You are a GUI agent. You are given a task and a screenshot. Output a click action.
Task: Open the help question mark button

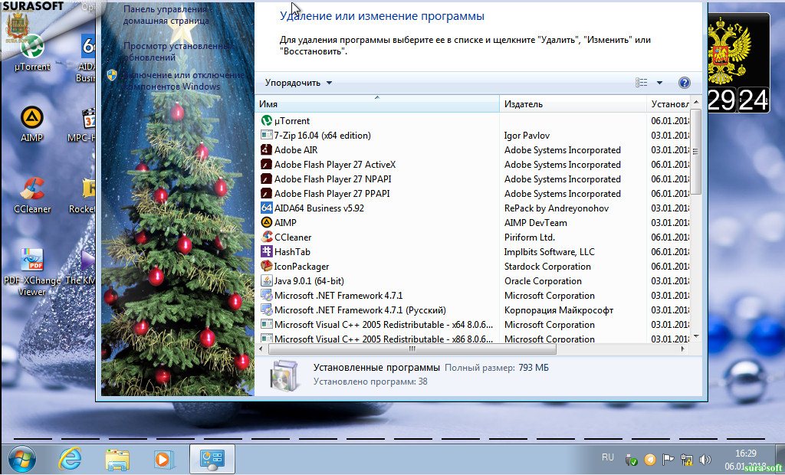click(684, 83)
